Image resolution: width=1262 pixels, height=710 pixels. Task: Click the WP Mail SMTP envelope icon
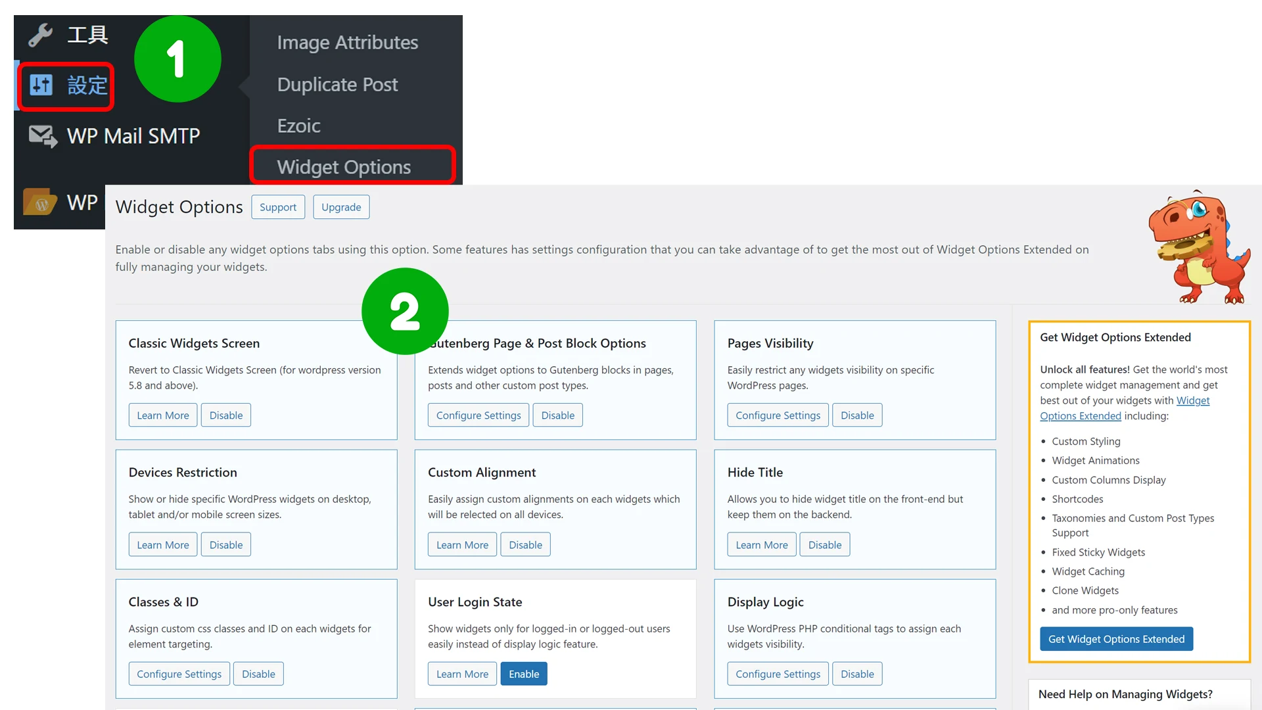click(x=43, y=136)
